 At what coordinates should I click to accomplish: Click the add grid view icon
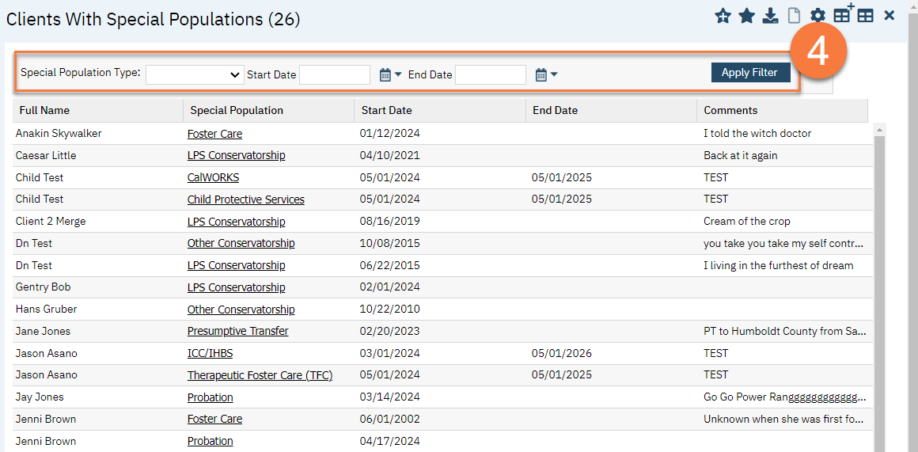(x=842, y=14)
